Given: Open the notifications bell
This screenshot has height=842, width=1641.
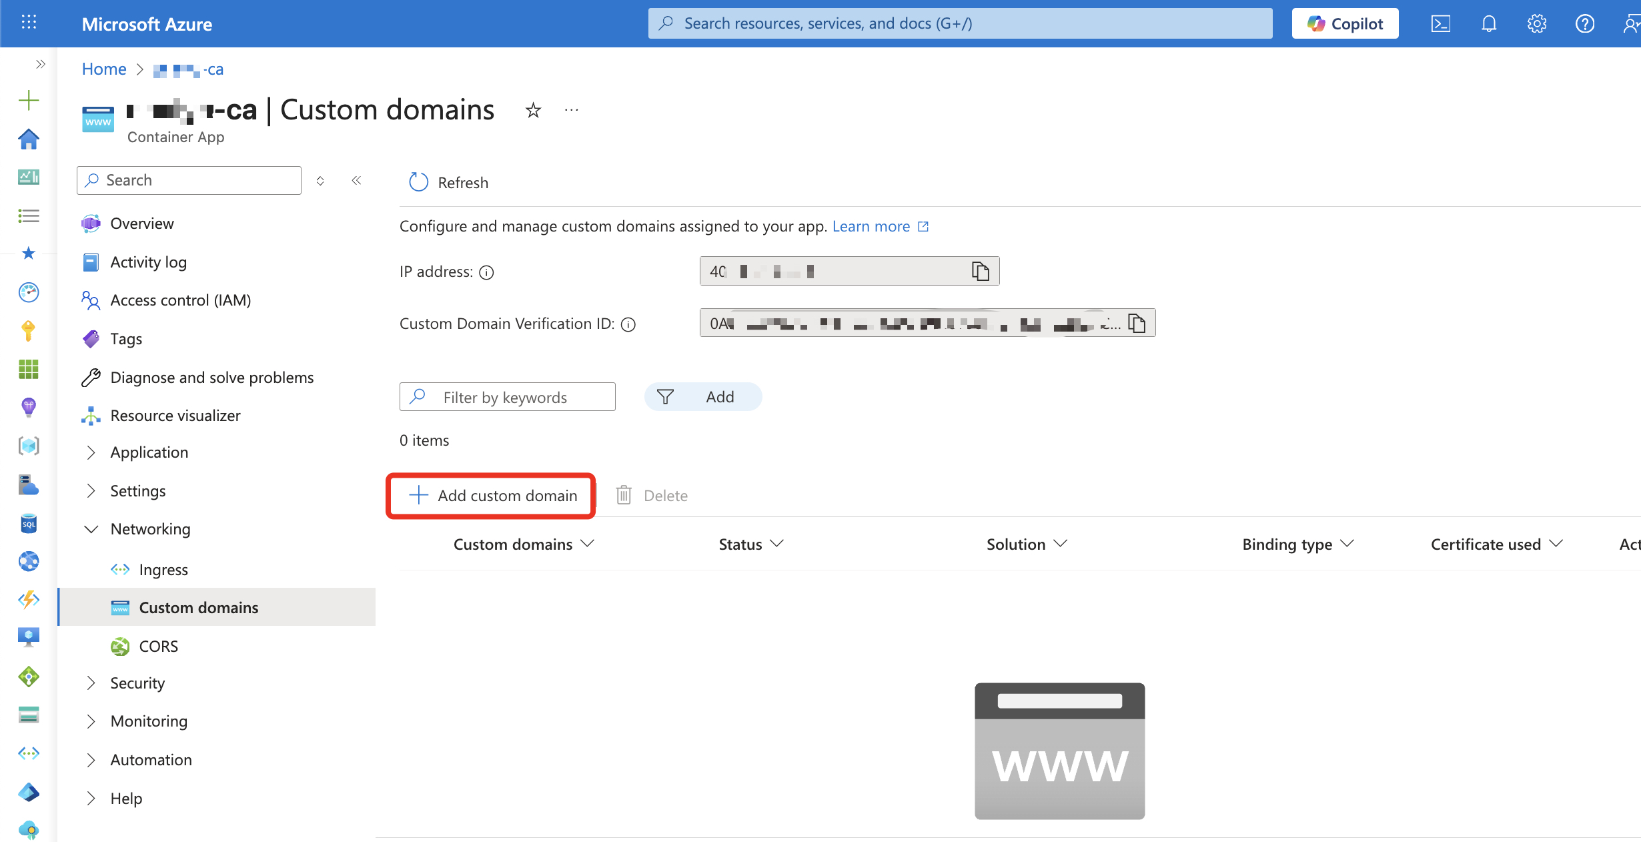Looking at the screenshot, I should click(x=1489, y=24).
